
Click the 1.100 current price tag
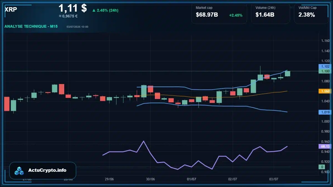[325, 71]
